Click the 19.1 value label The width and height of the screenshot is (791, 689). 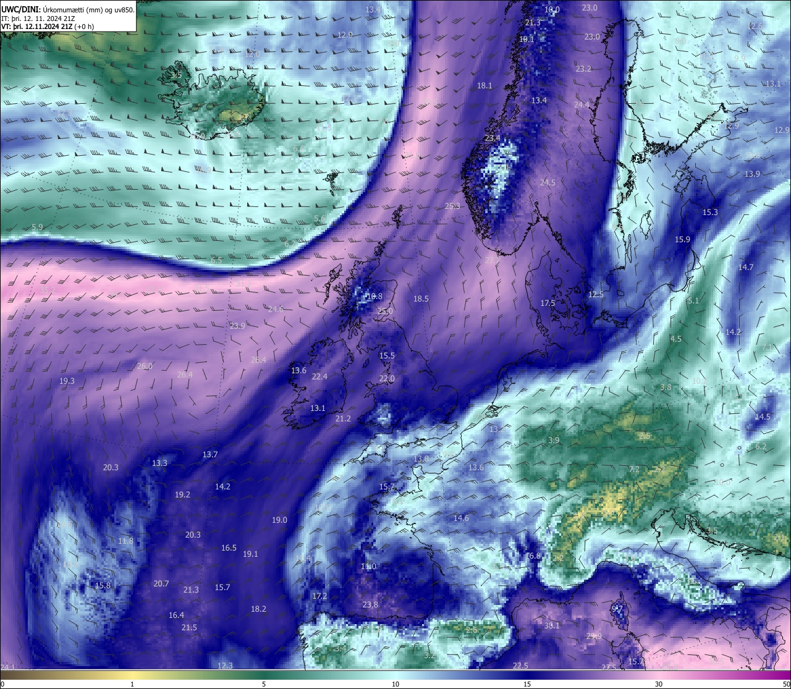point(250,554)
